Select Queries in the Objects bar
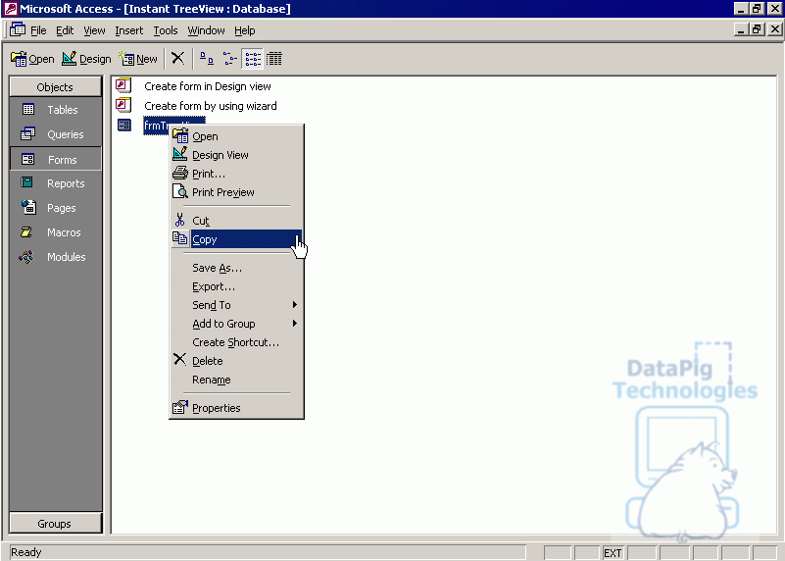 tap(56, 134)
